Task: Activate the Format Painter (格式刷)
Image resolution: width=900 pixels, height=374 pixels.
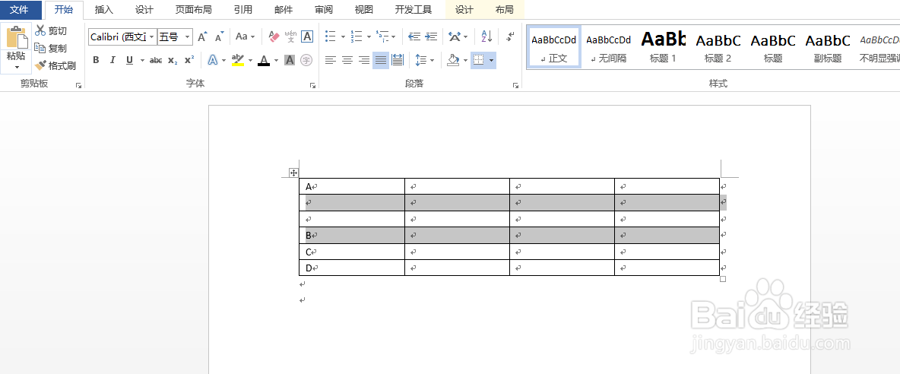Action: pyautogui.click(x=55, y=65)
